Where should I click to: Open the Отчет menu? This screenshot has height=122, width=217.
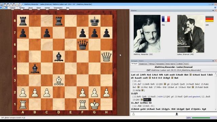(x=39, y=7)
